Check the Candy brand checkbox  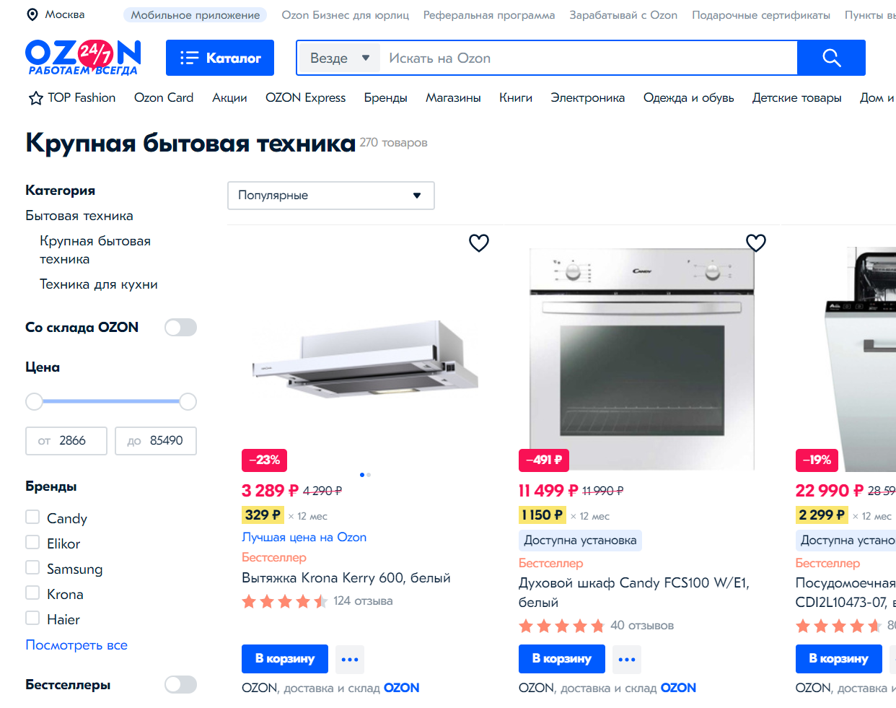[32, 517]
